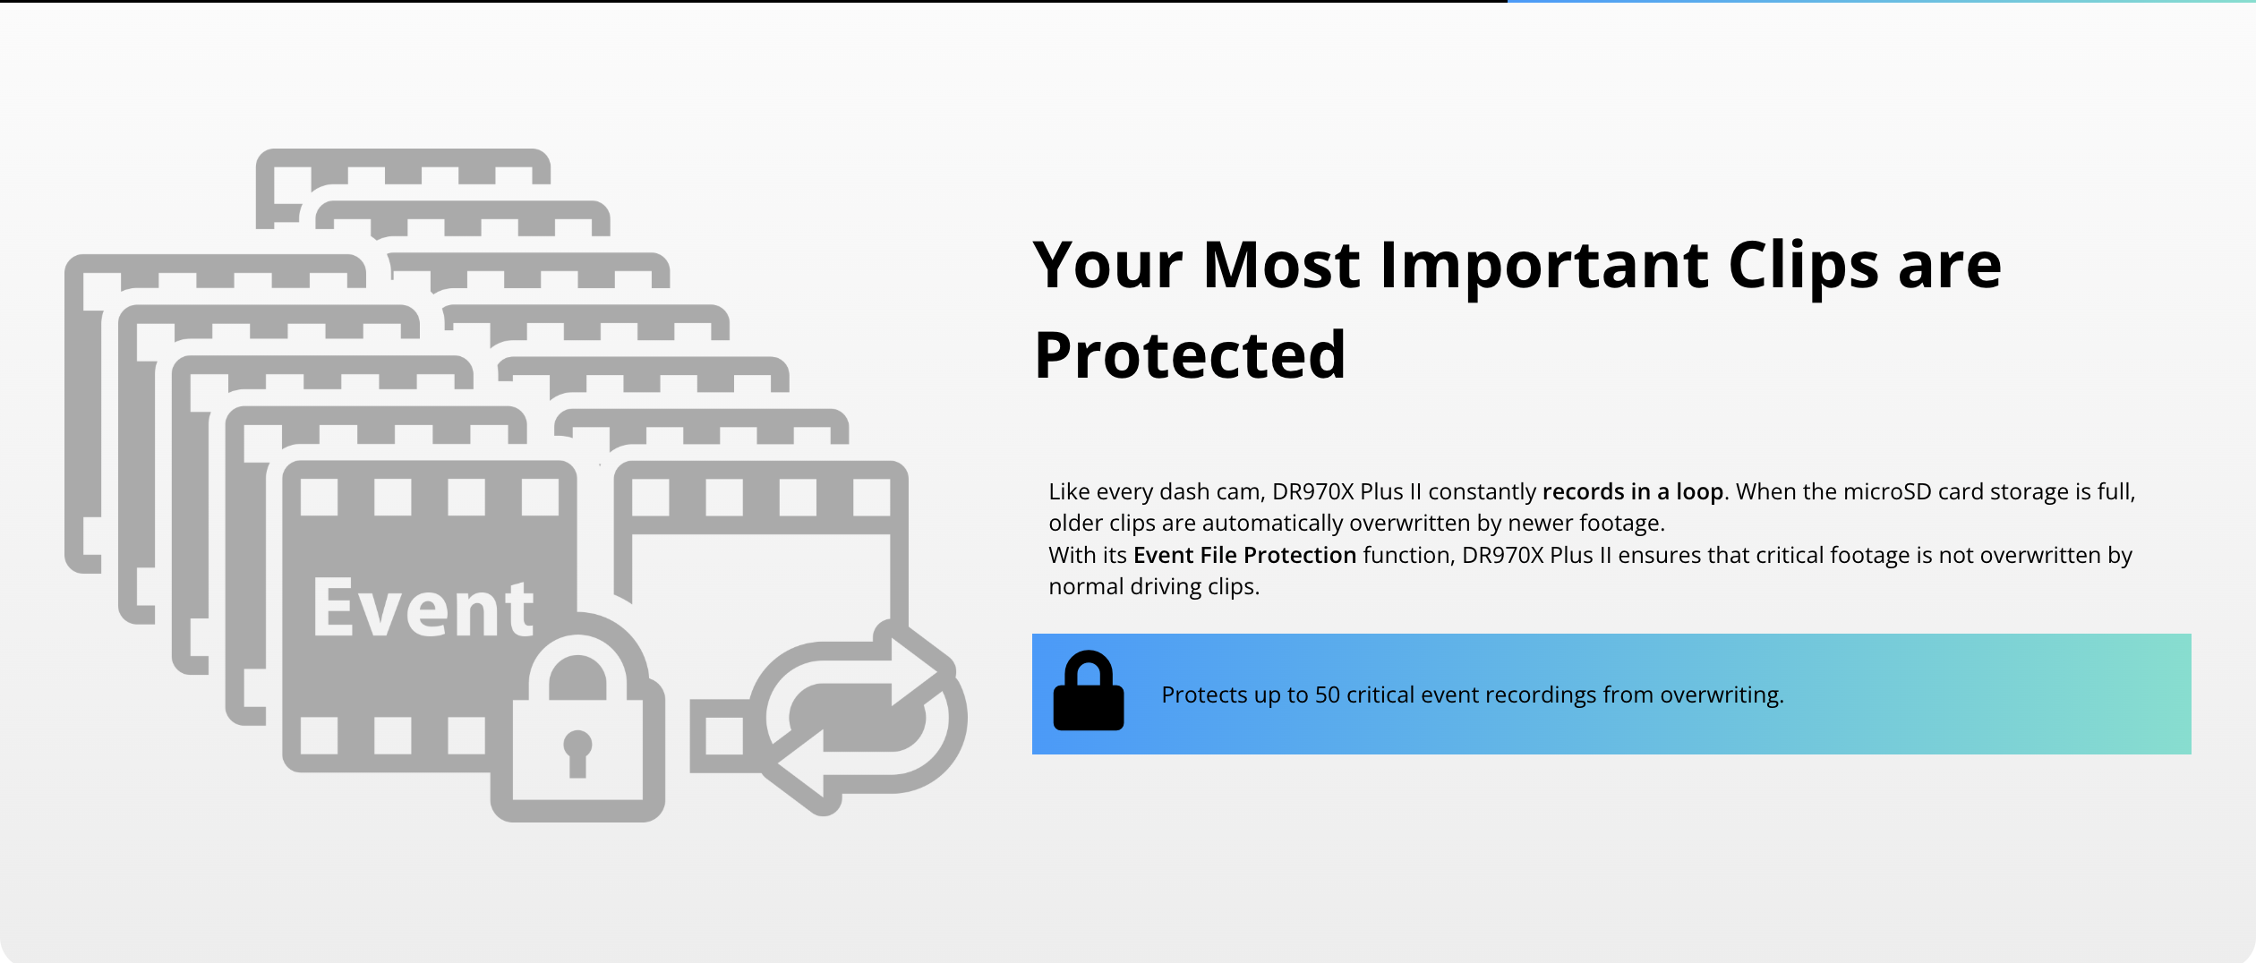Click 'older clips are automatically overwritten' sentence
2256x963 pixels.
click(x=1356, y=523)
